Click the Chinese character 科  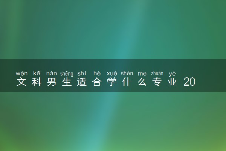37,82
